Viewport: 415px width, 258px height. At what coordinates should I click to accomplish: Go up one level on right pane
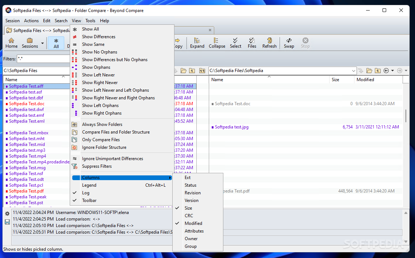tap(378, 71)
